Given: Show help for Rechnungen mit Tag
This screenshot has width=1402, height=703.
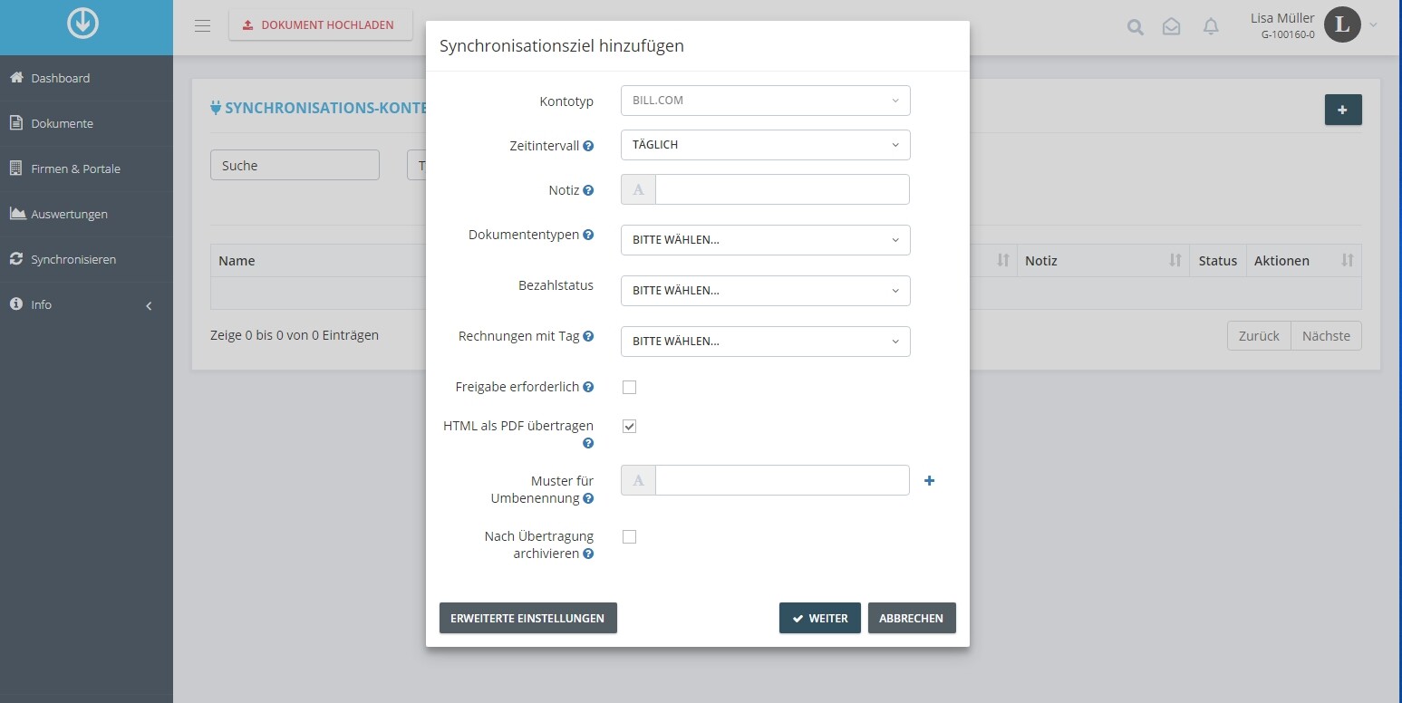Looking at the screenshot, I should click(x=588, y=337).
